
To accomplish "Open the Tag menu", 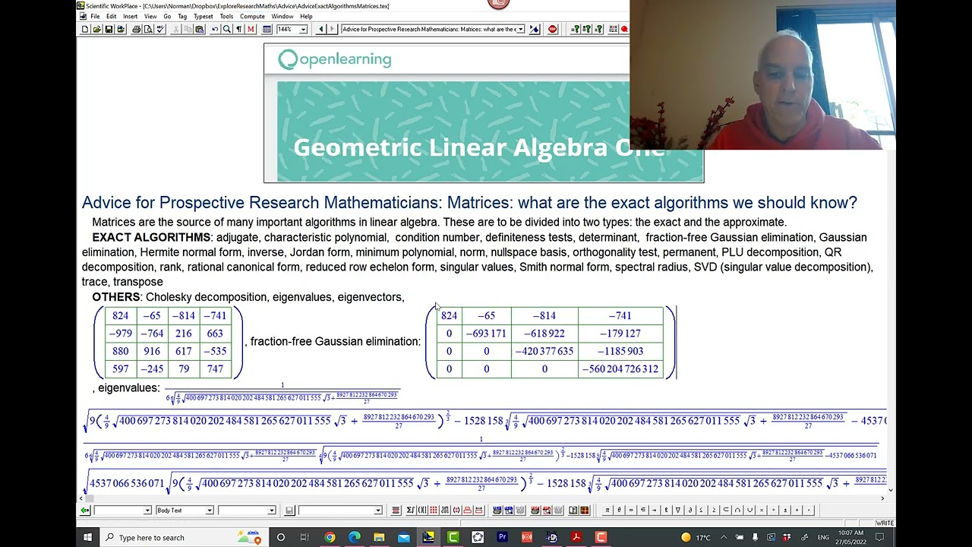I will pos(182,16).
